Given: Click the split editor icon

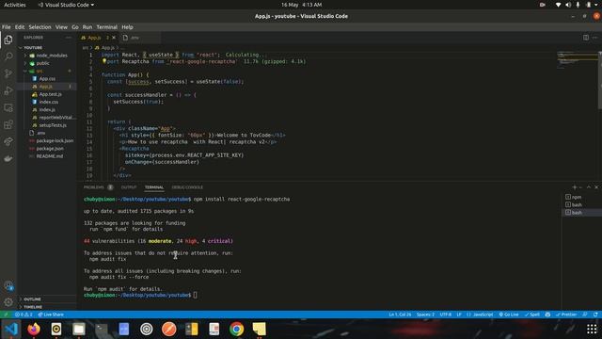Looking at the screenshot, I should tap(585, 38).
